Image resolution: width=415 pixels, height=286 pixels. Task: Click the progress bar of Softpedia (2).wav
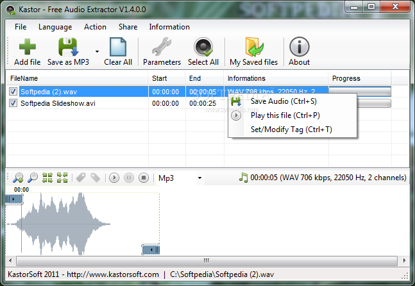360,90
